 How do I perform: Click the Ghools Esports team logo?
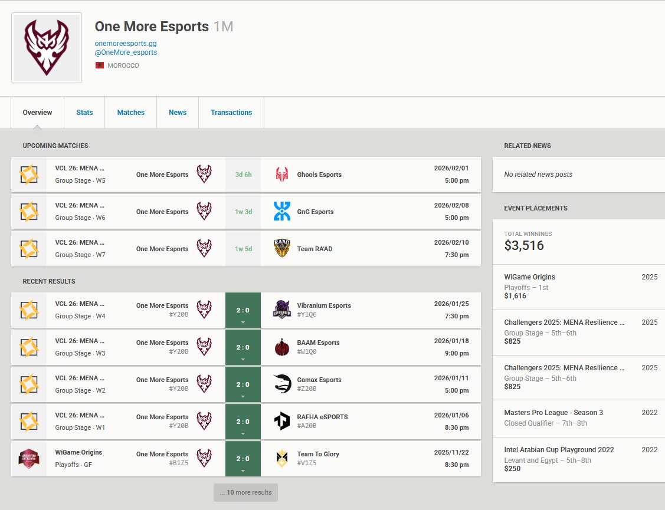pyautogui.click(x=281, y=173)
